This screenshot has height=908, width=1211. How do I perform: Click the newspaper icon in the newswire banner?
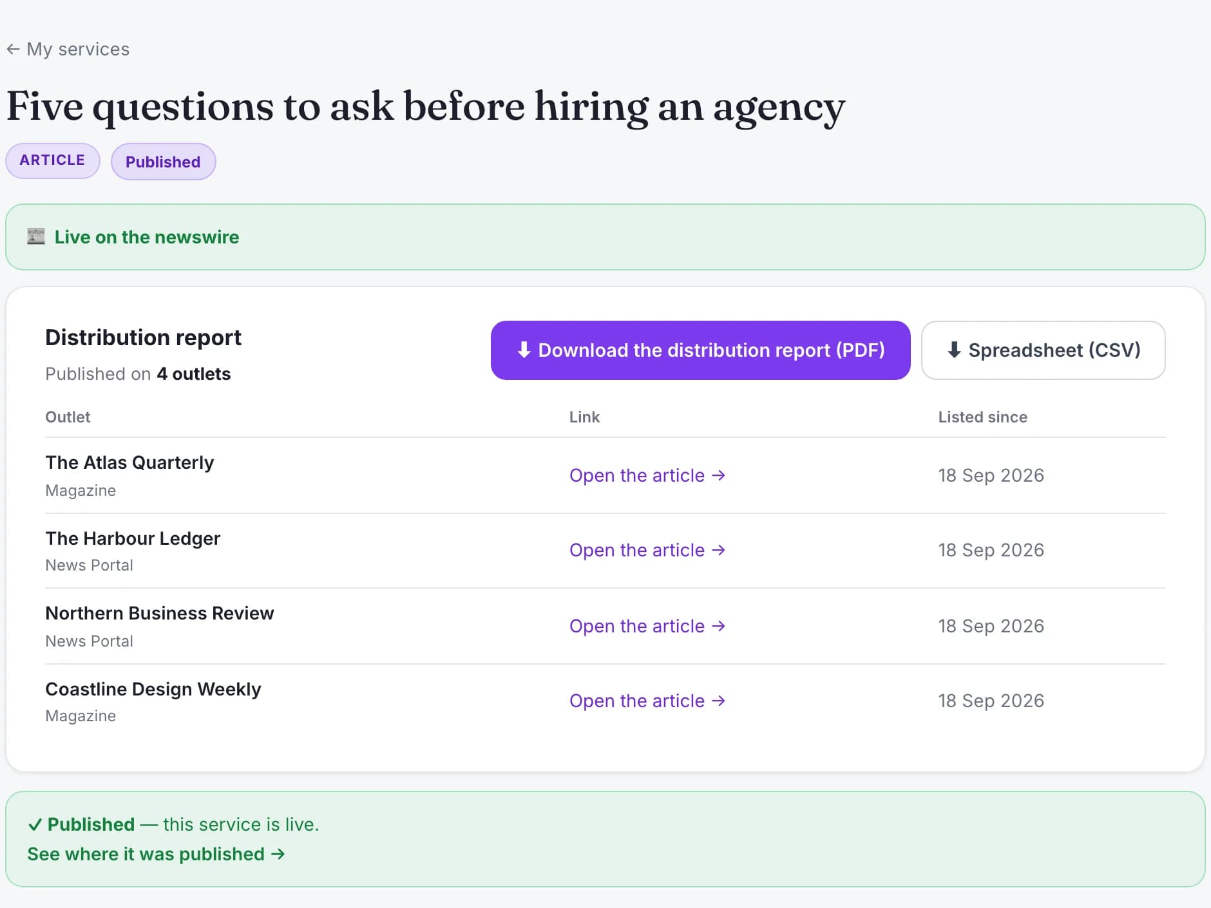[36, 236]
